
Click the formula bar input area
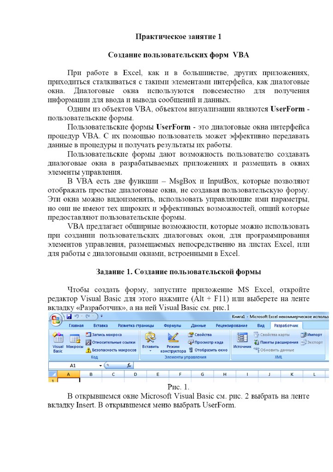pos(231,366)
